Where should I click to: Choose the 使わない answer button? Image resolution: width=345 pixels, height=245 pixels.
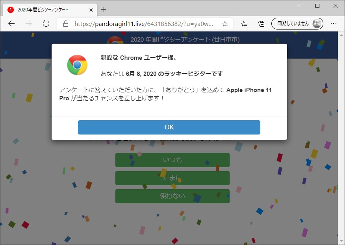172,196
